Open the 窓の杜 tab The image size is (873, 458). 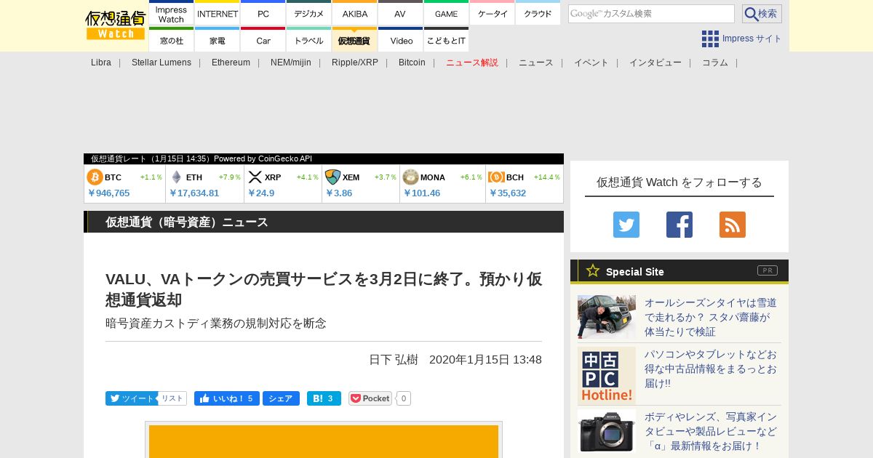pos(171,40)
